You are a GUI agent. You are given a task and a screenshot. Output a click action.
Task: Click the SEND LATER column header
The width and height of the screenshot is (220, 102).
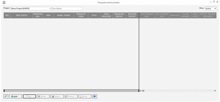pyautogui.click(x=195, y=15)
